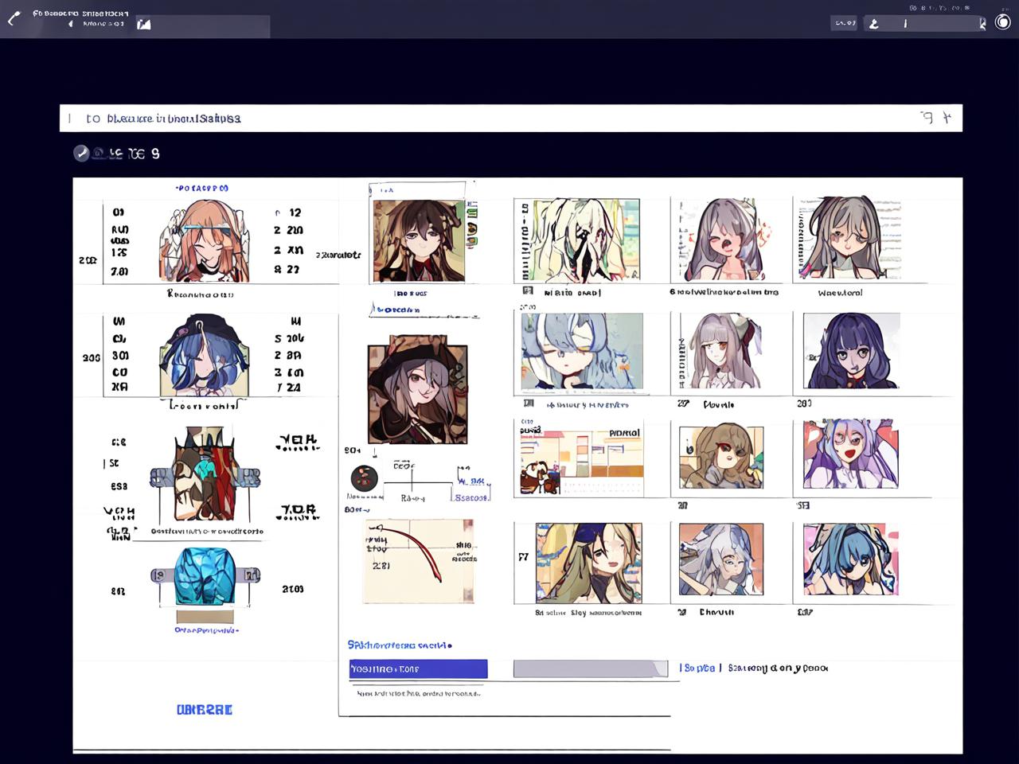Click the blue caption under the blue shorts
The width and height of the screenshot is (1019, 764).
click(207, 630)
